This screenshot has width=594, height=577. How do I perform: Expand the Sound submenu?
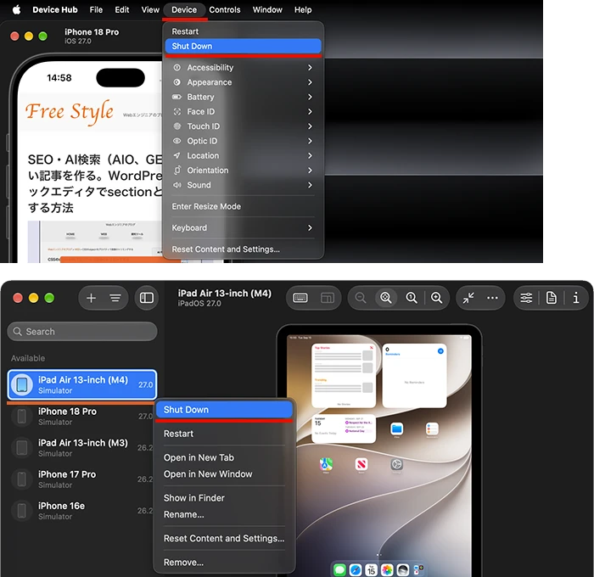point(244,185)
